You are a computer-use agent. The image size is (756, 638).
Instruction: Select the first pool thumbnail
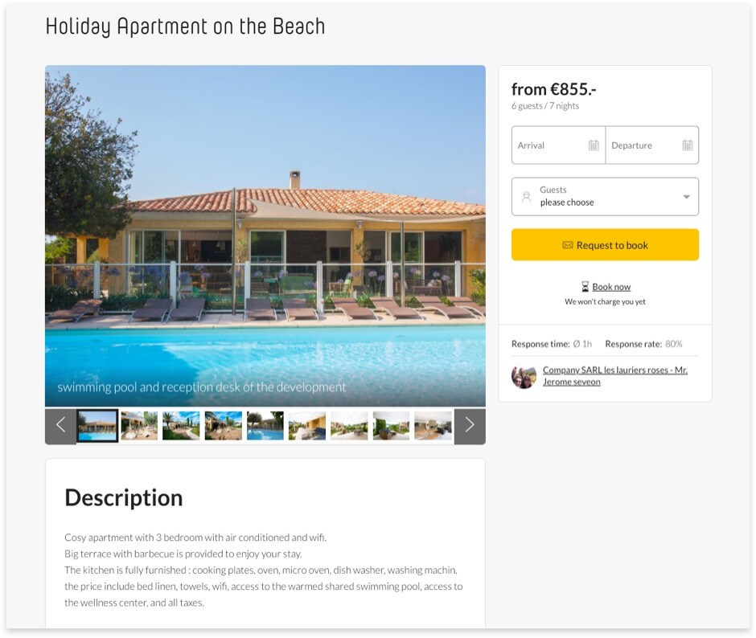point(97,426)
